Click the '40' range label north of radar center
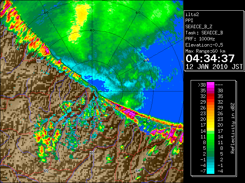Image resolution: width=245 pixels, height=183 pixels. coord(92,30)
